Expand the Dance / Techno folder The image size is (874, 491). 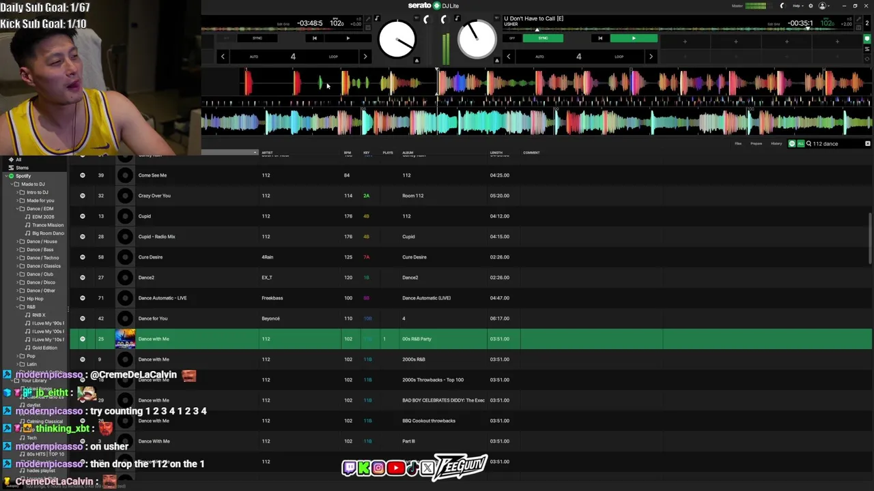point(16,258)
